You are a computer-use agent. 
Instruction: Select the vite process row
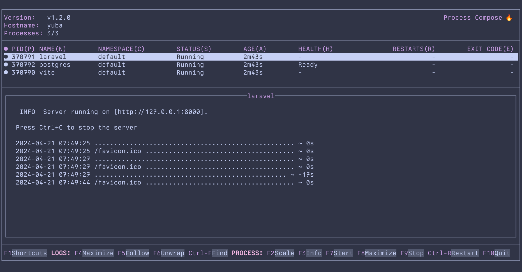261,73
